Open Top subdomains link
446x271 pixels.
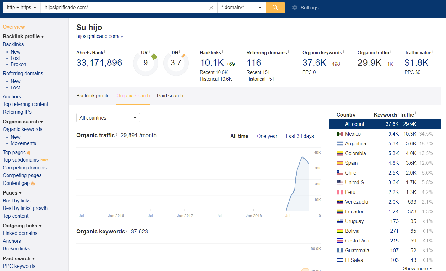(x=21, y=160)
